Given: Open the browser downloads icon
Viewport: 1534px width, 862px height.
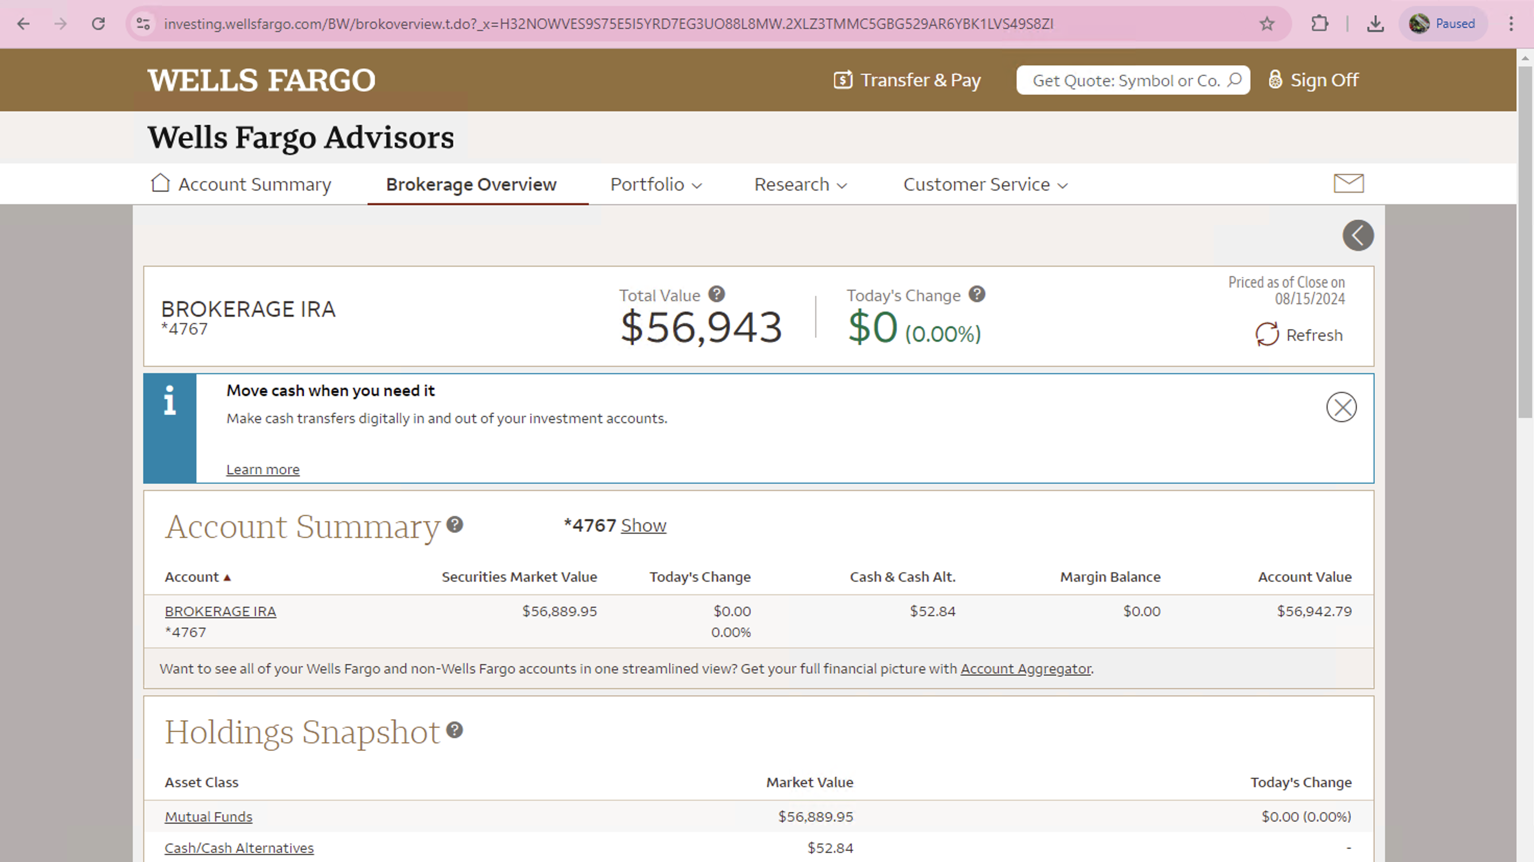Looking at the screenshot, I should (1375, 24).
